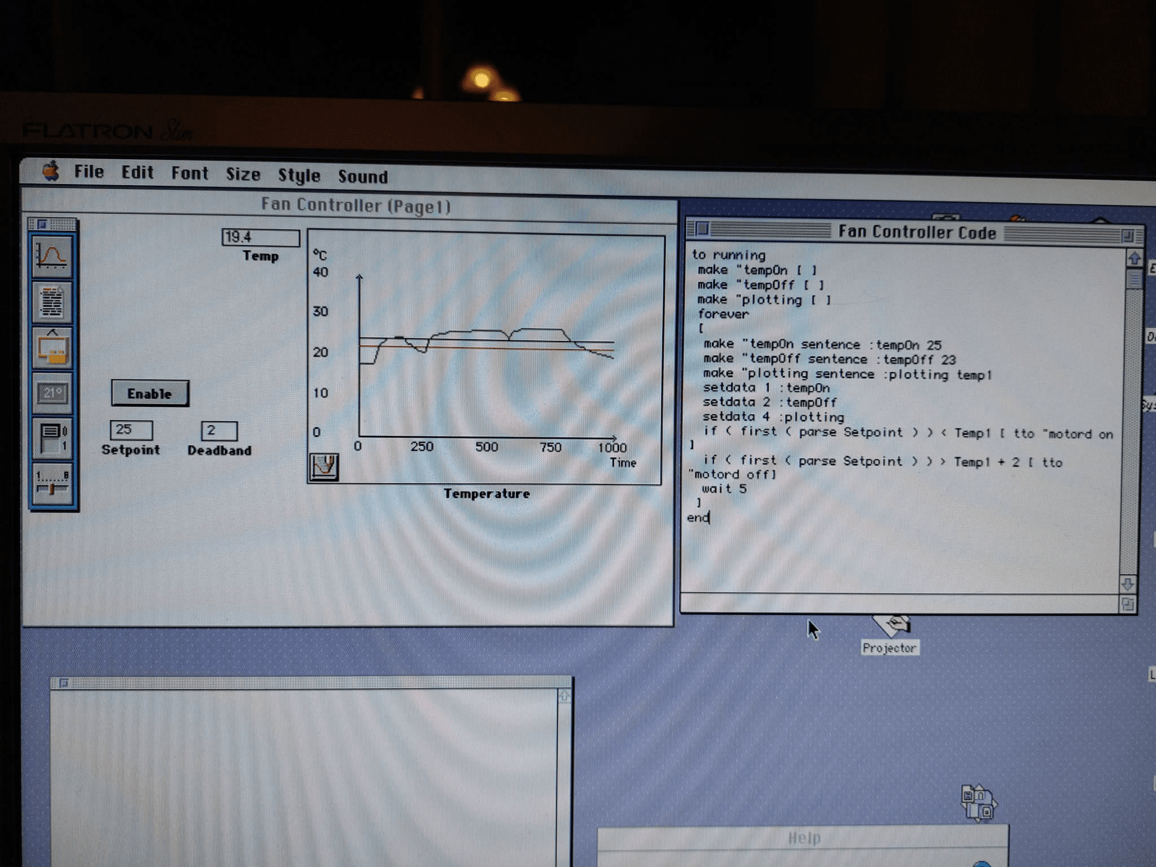Open the Style menu
The width and height of the screenshot is (1156, 867).
pos(299,176)
